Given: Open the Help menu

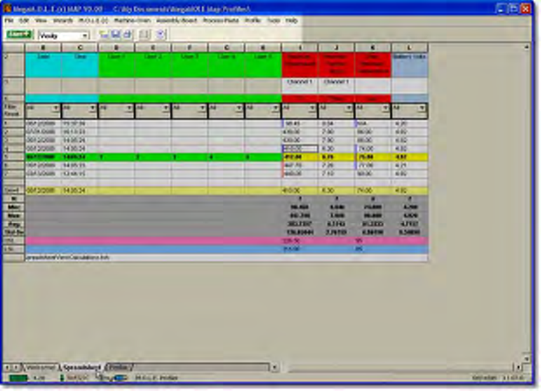Looking at the screenshot, I should [292, 21].
